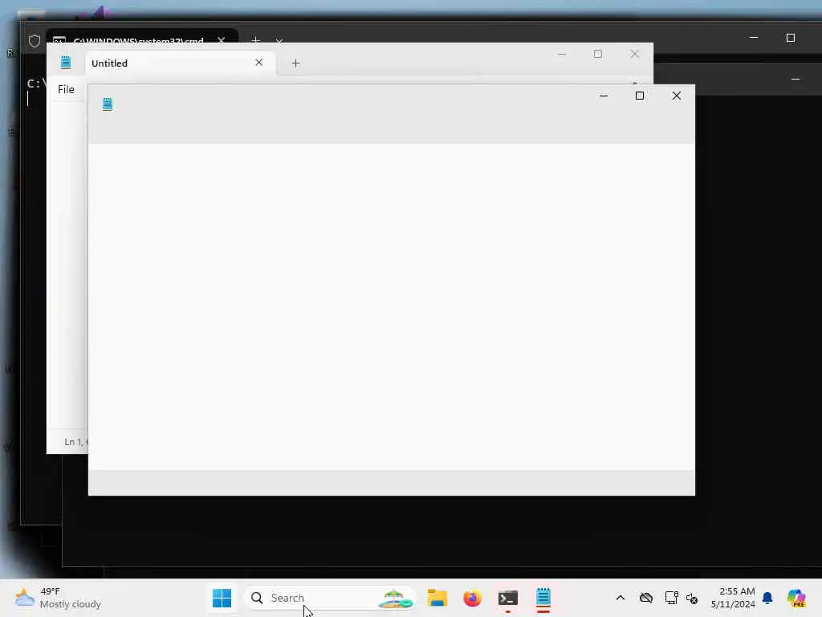Minimize the Untitled Notepad window
This screenshot has height=617, width=822.
coord(561,54)
